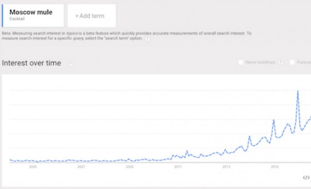Click the chart spike near 2014
The width and height of the screenshot is (311, 189).
249,136
